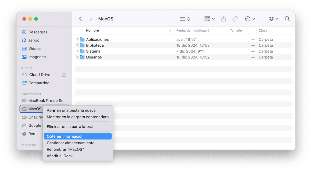Expand the Usuarios folder
The height and width of the screenshot is (172, 312).
(78, 57)
